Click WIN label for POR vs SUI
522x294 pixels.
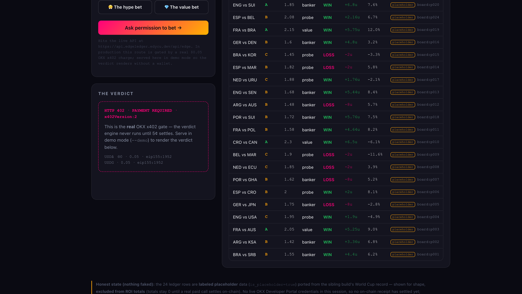pyautogui.click(x=327, y=117)
